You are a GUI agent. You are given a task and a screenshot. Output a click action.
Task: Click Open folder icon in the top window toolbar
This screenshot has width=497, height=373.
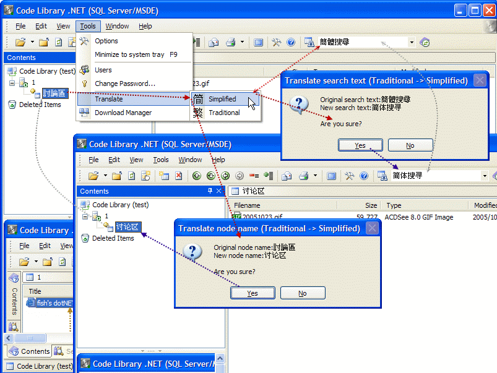pos(20,42)
